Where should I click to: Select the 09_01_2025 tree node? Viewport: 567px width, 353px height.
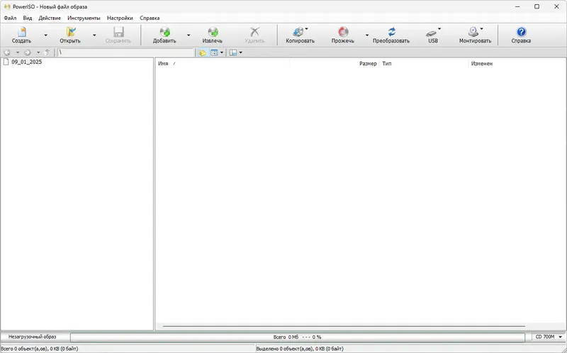[x=26, y=62]
